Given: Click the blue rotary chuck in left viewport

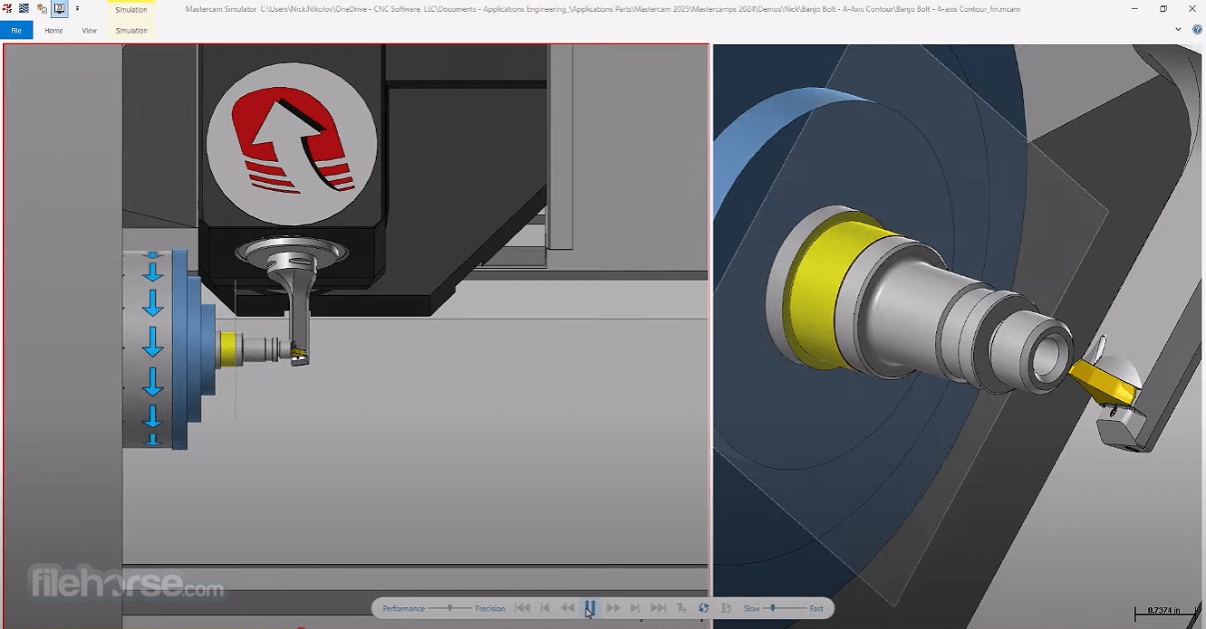Looking at the screenshot, I should pyautogui.click(x=195, y=348).
